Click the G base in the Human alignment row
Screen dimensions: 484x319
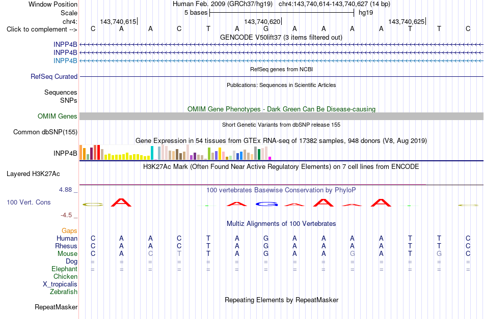point(266,238)
